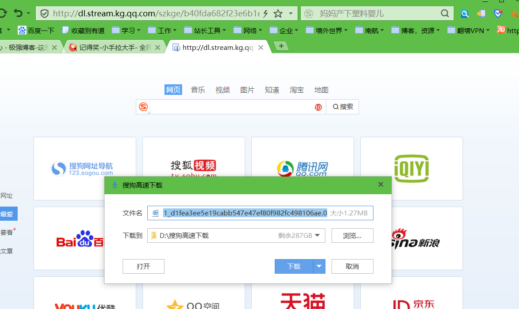
Task: Click the 收藏到有道 bookmark
Action: [x=83, y=30]
